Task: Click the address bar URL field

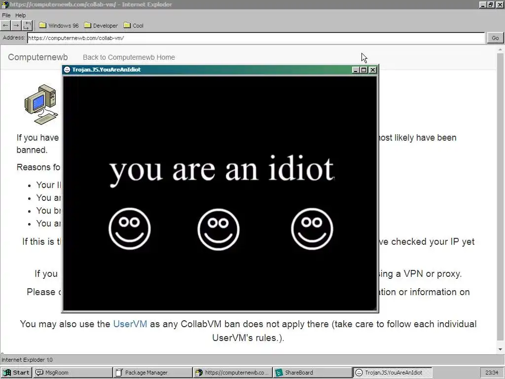Action: (256, 38)
